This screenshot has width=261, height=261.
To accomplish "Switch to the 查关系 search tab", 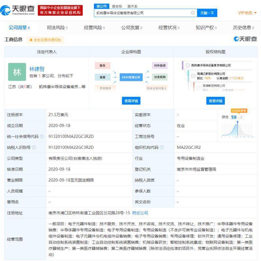I will [x=132, y=6].
